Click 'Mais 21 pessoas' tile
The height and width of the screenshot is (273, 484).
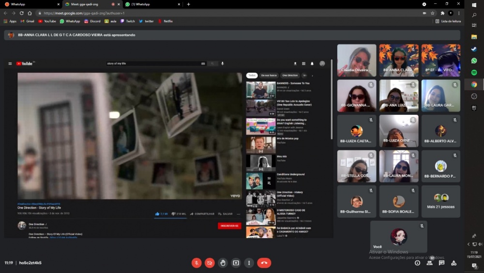tap(440, 202)
